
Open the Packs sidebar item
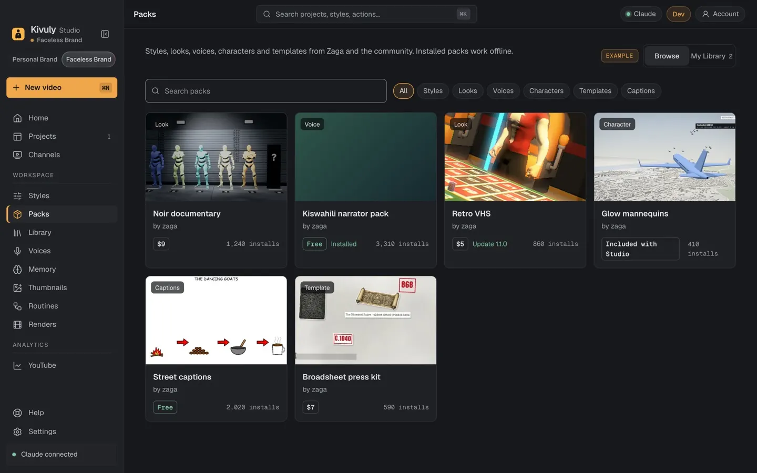pos(62,214)
